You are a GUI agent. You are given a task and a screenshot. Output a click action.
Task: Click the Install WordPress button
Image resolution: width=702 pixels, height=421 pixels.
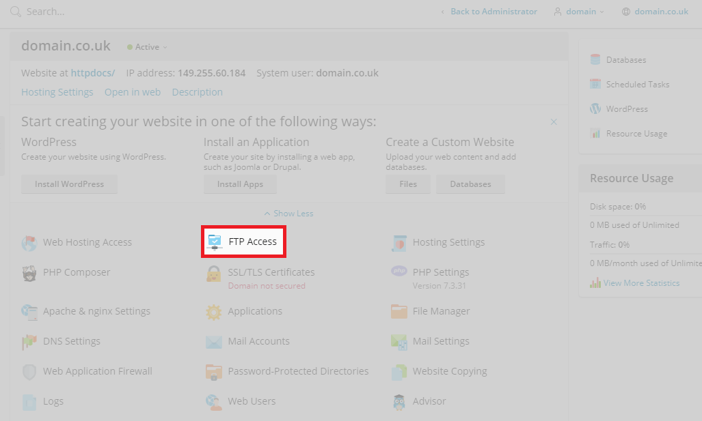(x=68, y=184)
